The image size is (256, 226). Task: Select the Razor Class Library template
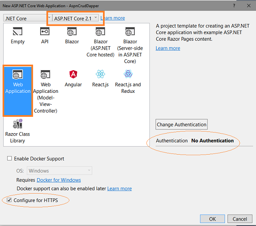18,131
